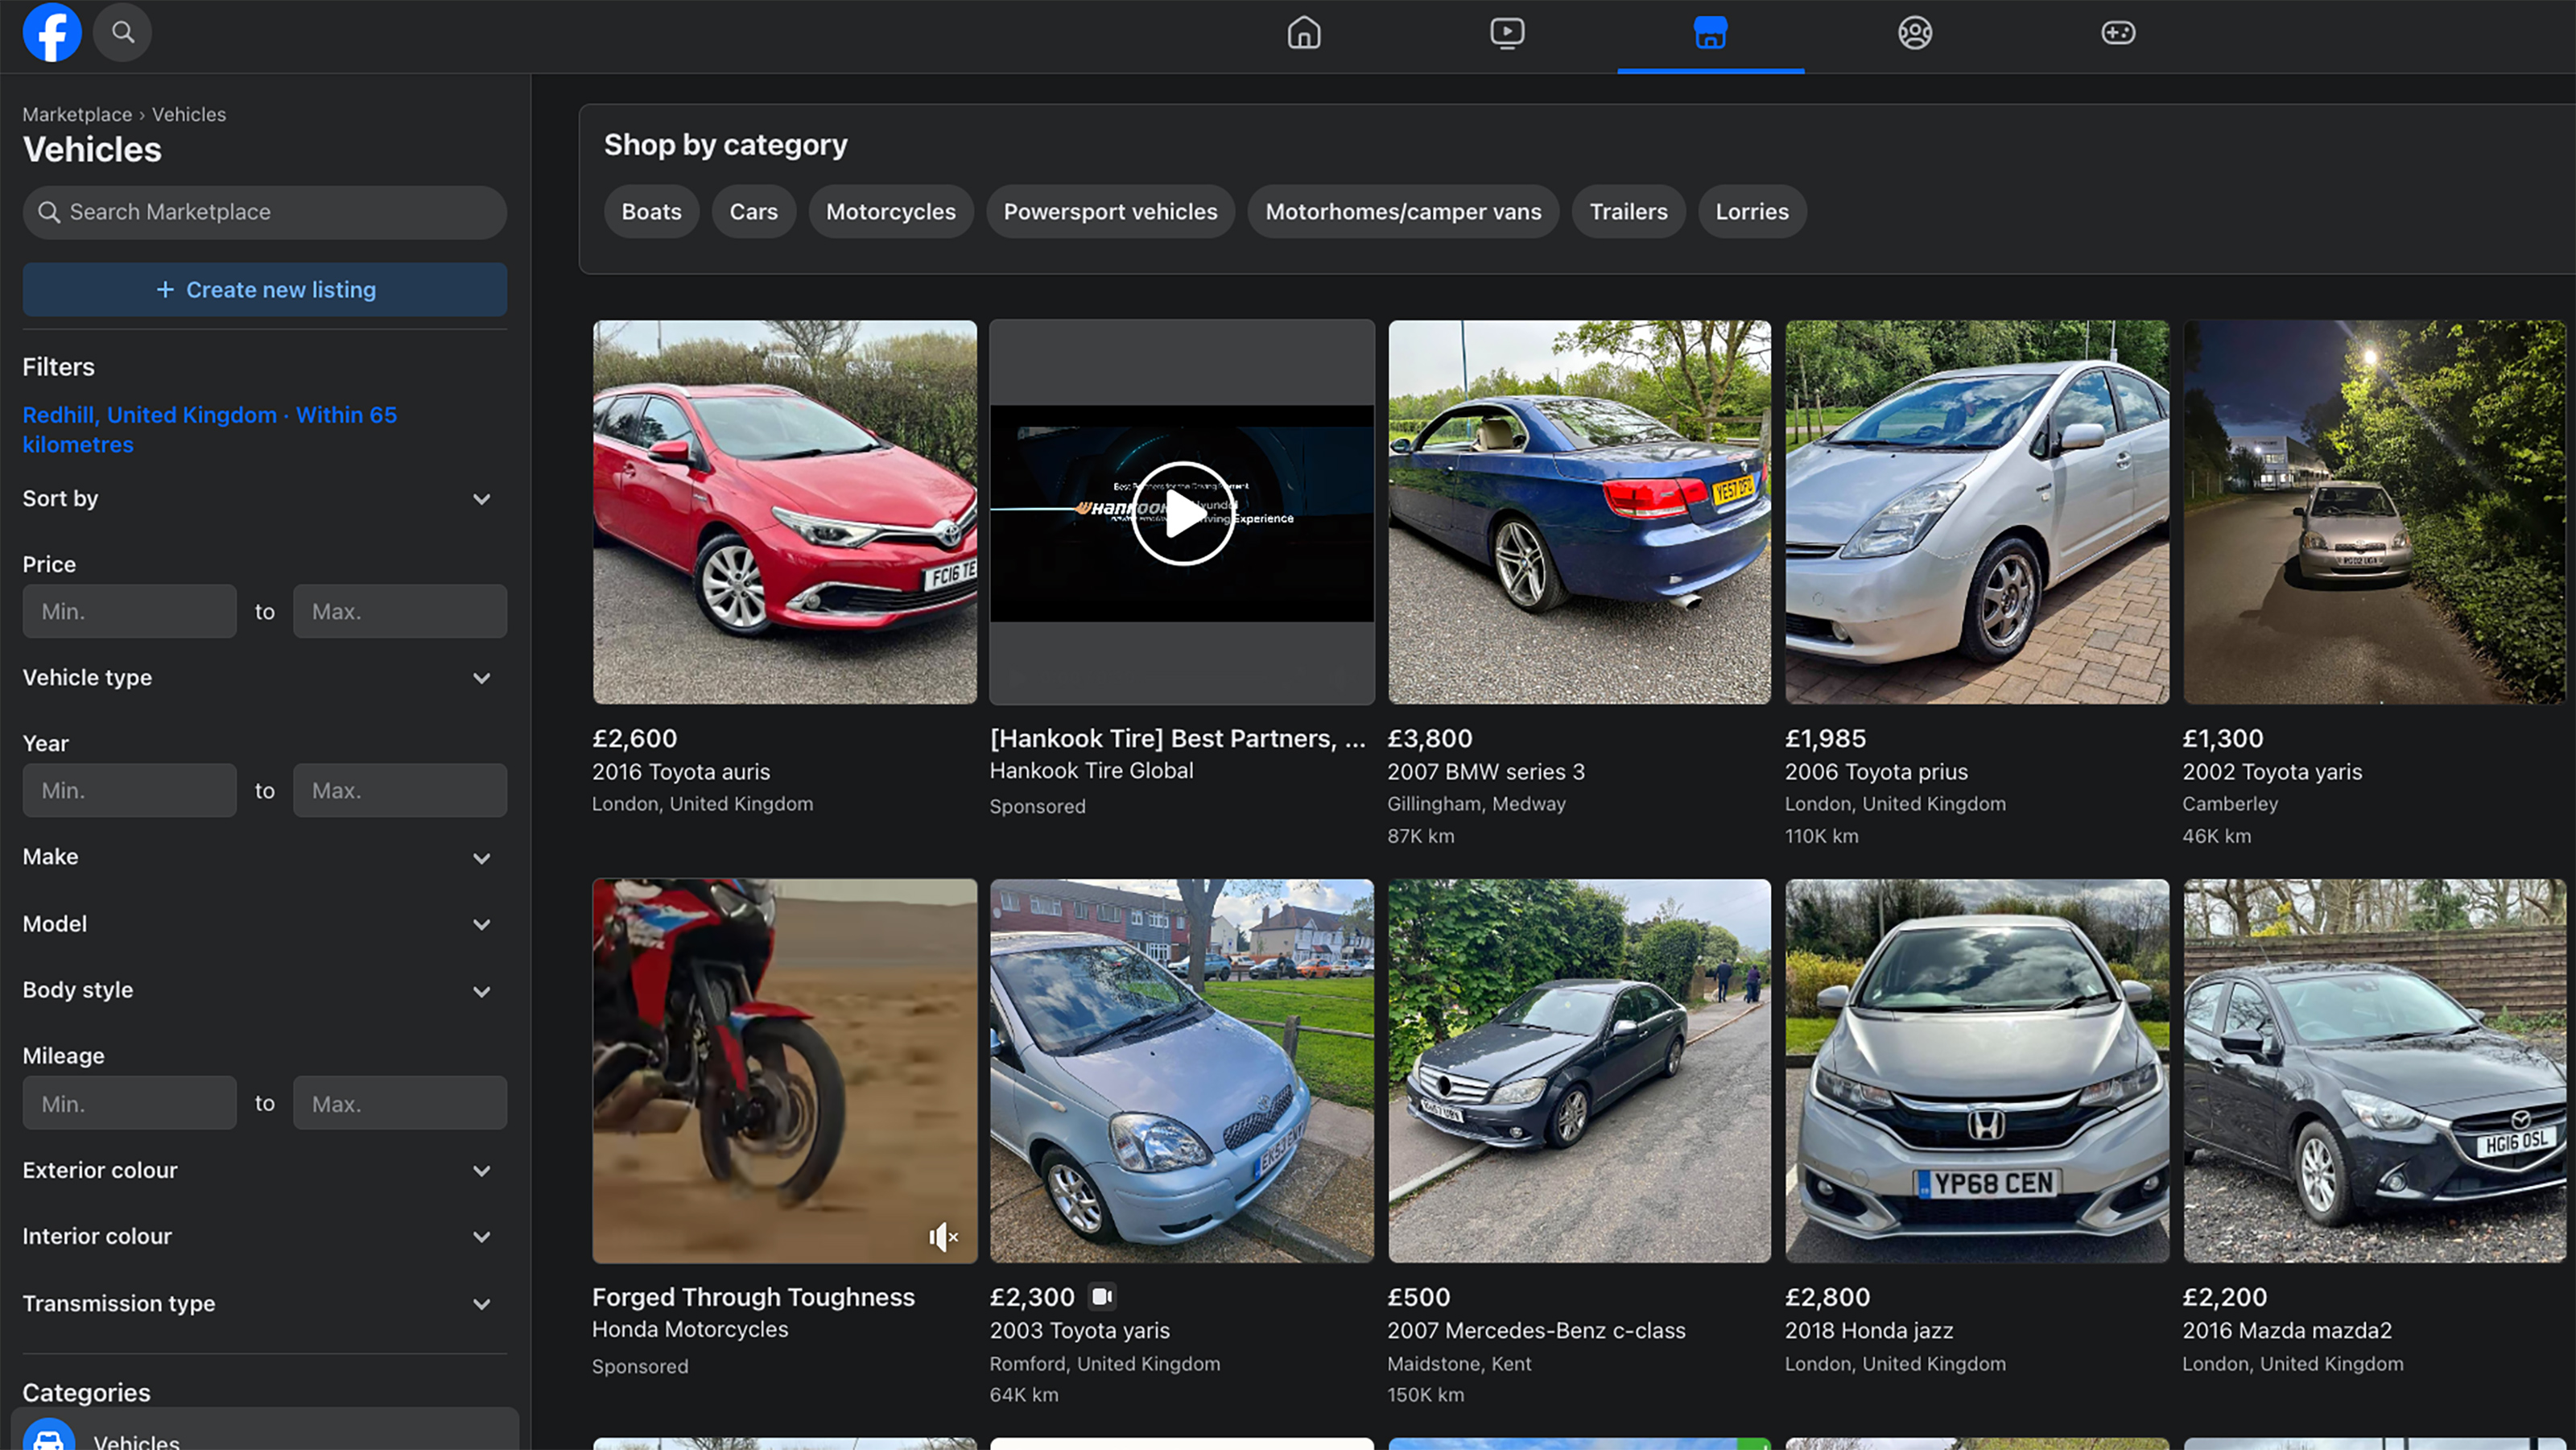Click the Price Min. field

129,611
